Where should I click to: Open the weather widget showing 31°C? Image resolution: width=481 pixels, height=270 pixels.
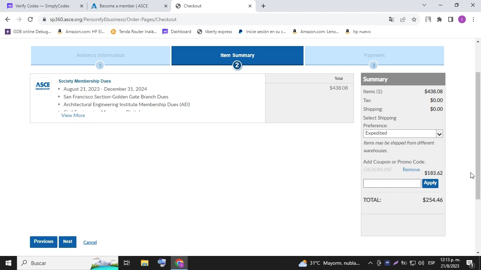(329, 263)
